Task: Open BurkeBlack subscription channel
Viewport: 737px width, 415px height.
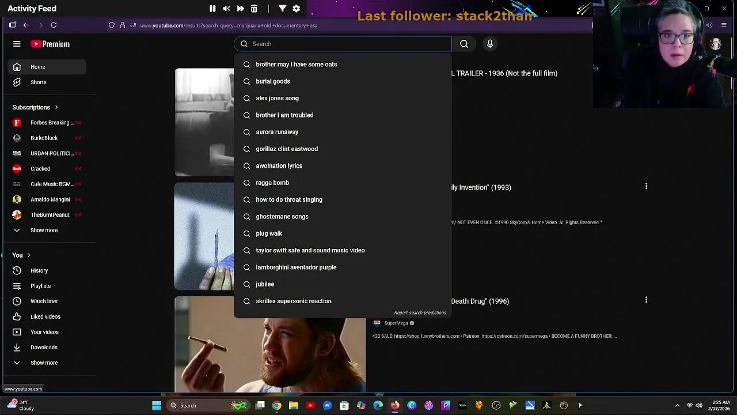Action: point(47,138)
